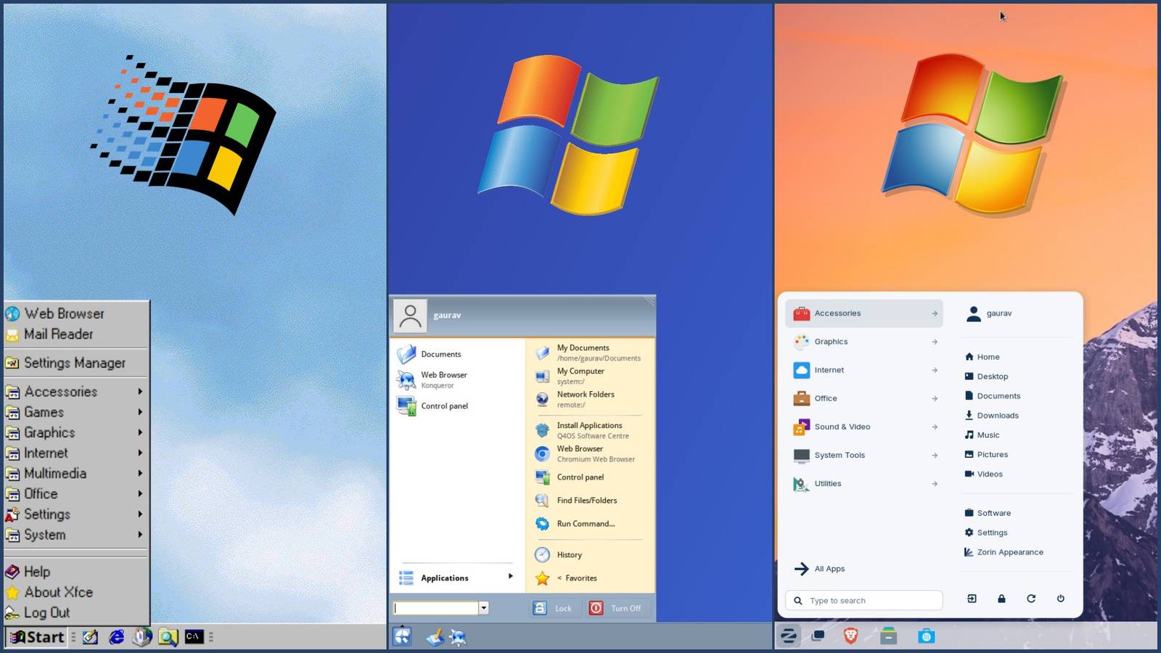The image size is (1161, 653).
Task: Expand the Accessories submenu in the Xfce menu
Action: point(61,391)
